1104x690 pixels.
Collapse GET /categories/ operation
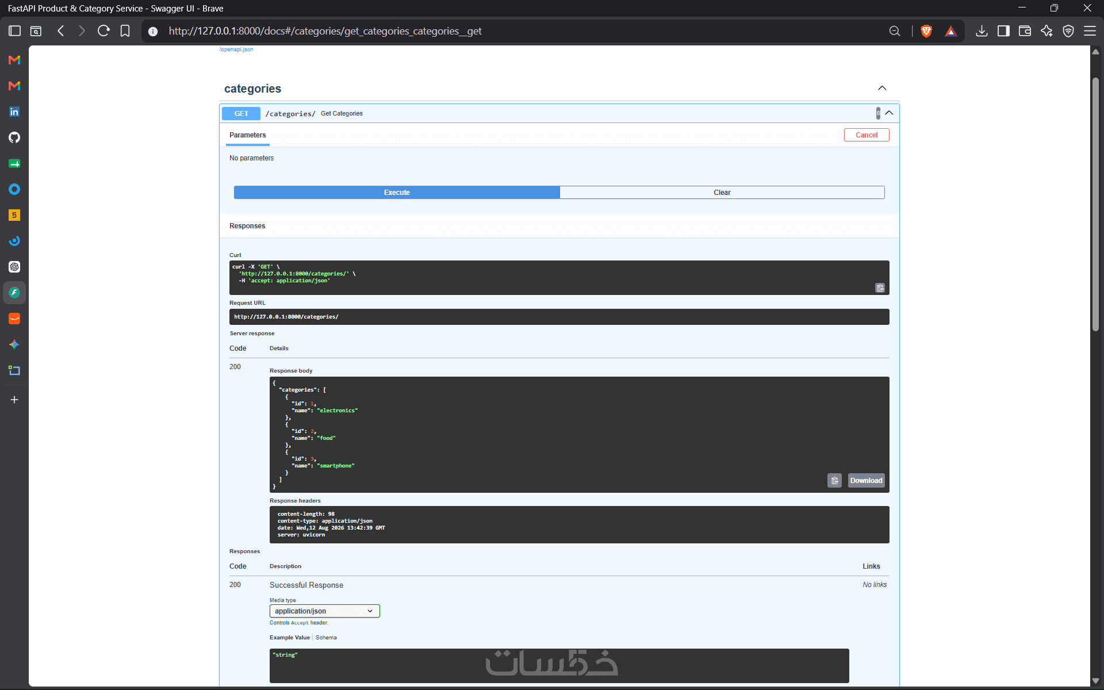[x=889, y=113]
